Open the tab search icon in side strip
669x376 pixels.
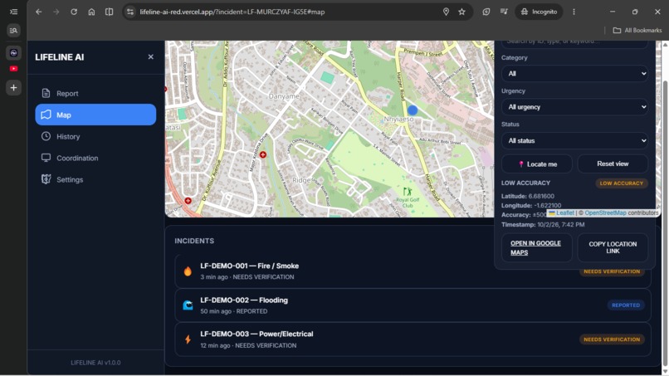[x=13, y=31]
